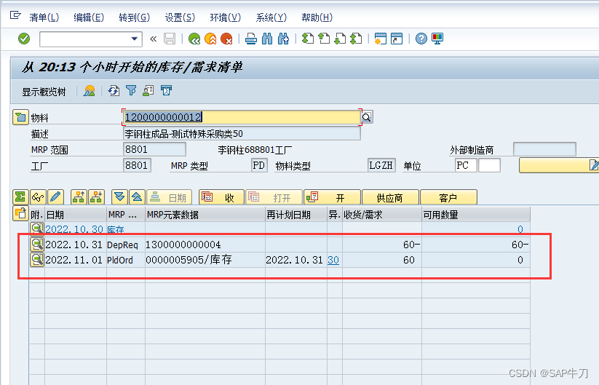This screenshot has width=599, height=385.
Task: Click the green Back icon
Action: pyautogui.click(x=194, y=39)
